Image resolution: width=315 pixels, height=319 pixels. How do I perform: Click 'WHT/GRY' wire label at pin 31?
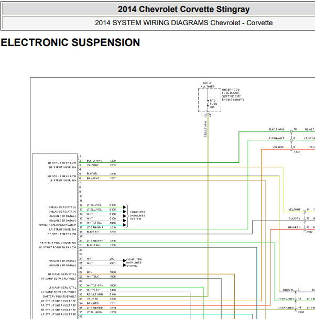coord(93,290)
